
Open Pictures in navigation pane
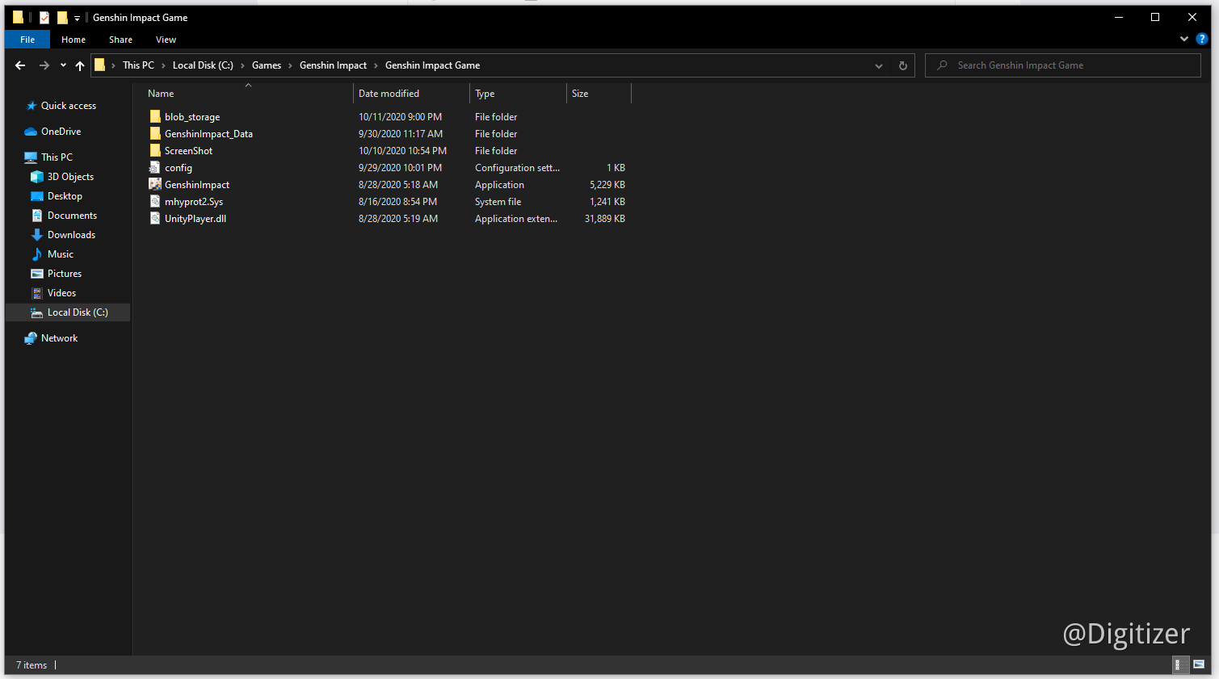[65, 274]
